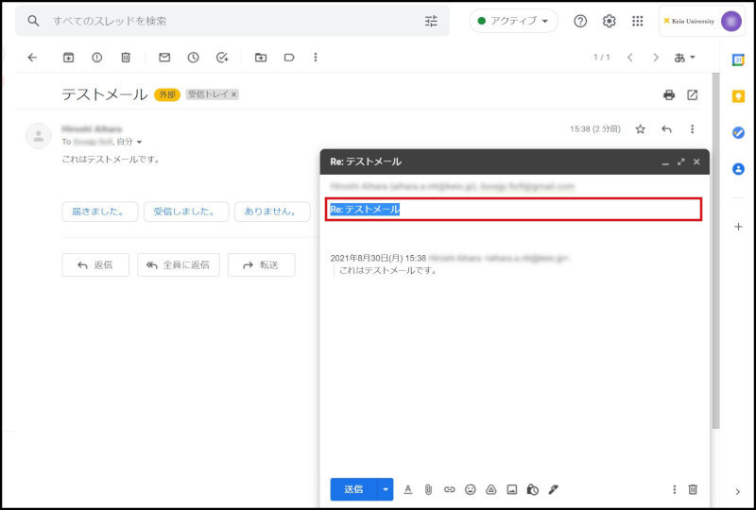The height and width of the screenshot is (510, 756).
Task: Archive the open conversation
Action: point(68,58)
